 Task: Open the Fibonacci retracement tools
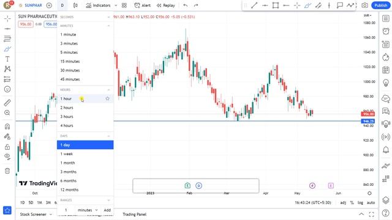(x=7, y=38)
